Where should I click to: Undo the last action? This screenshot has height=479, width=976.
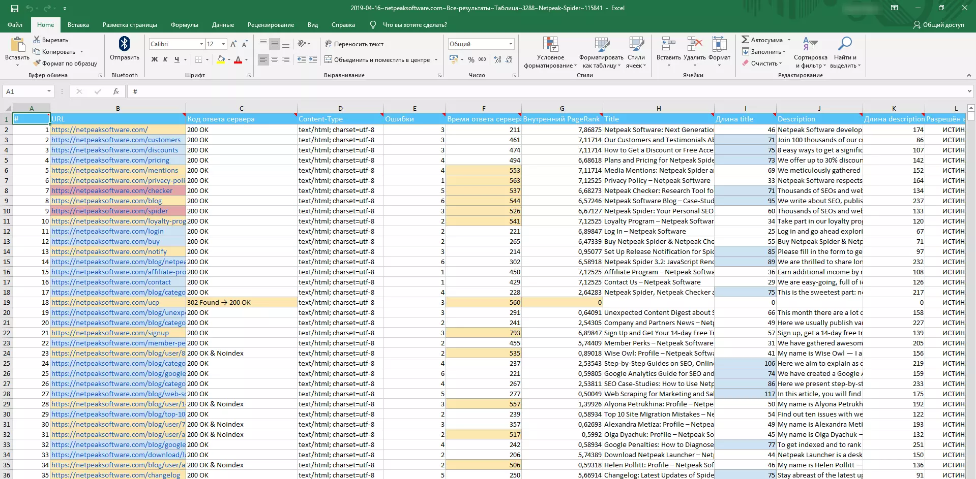click(29, 8)
